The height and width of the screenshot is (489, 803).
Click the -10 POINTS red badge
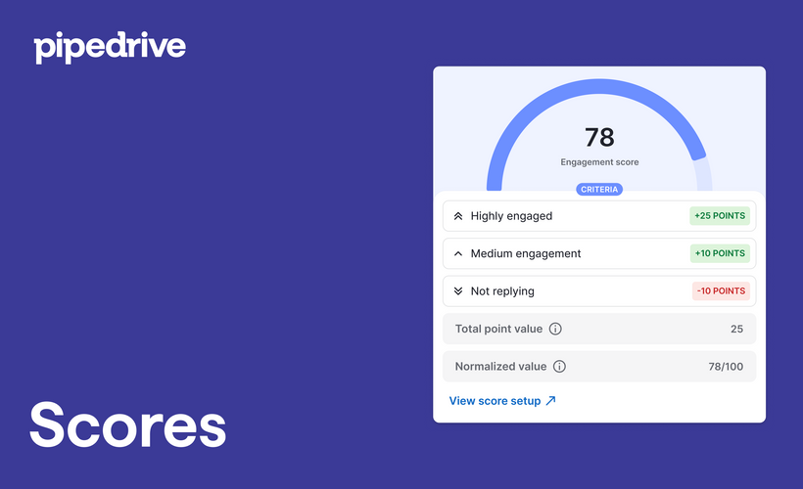[721, 291]
